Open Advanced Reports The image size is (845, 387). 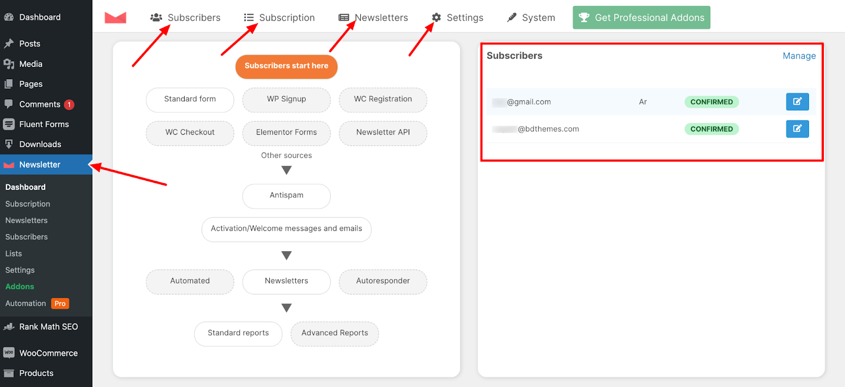(x=335, y=333)
